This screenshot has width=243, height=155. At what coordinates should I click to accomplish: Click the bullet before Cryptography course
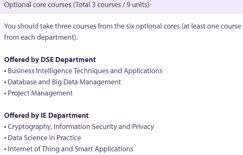pyautogui.click(x=5, y=127)
